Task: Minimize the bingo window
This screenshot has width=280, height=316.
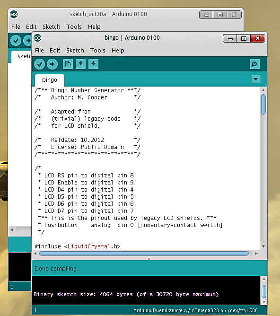Action: (x=230, y=38)
